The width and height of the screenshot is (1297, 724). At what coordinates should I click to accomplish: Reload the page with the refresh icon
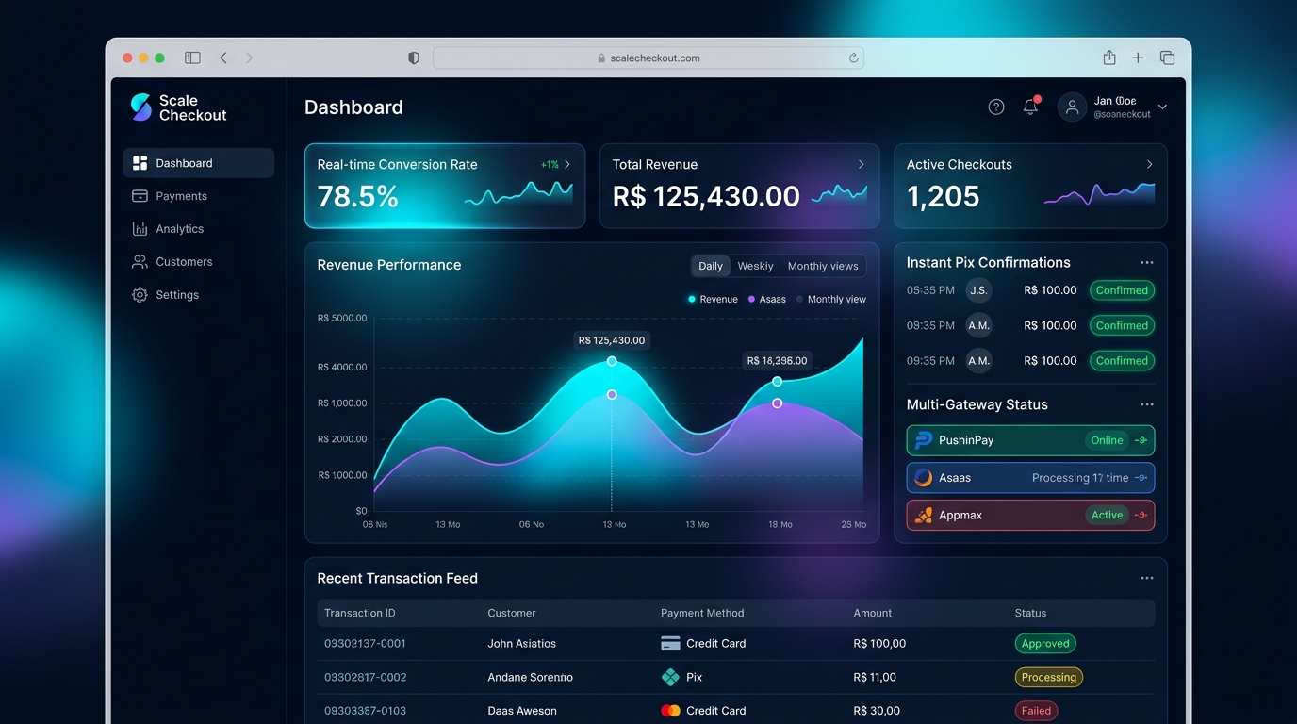[x=854, y=58]
